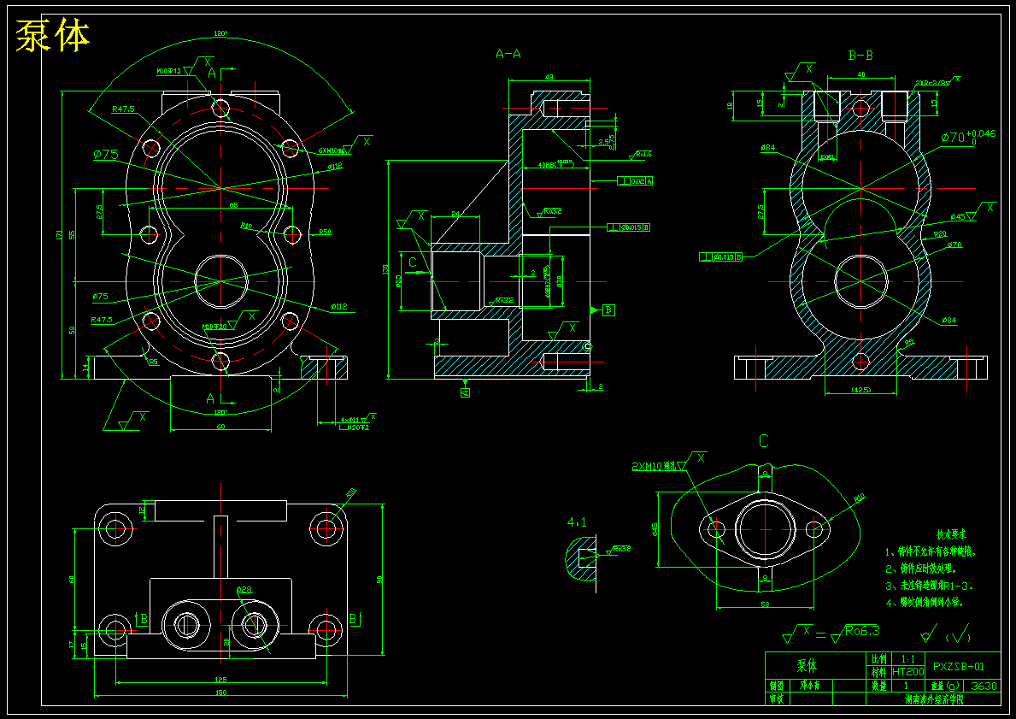Click the 4:1 detail scale label
1016x719 pixels.
pos(578,522)
